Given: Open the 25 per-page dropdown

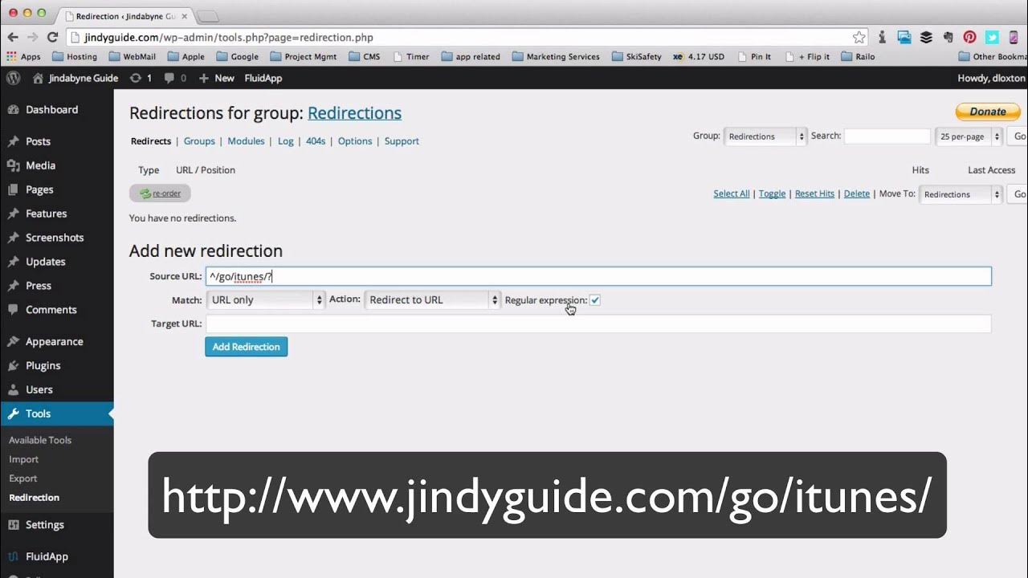Looking at the screenshot, I should 968,136.
